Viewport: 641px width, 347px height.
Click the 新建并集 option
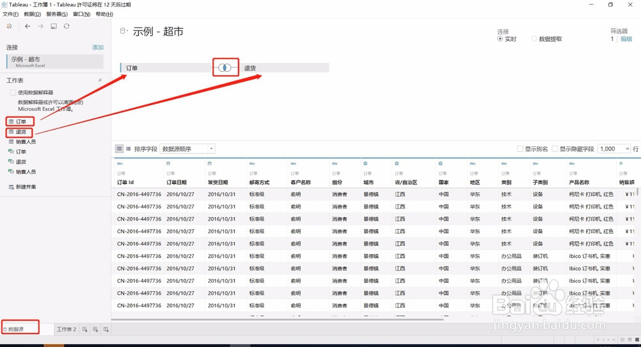point(23,187)
